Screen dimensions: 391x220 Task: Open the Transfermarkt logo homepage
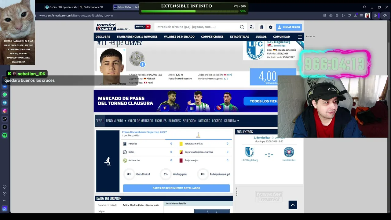click(x=106, y=27)
